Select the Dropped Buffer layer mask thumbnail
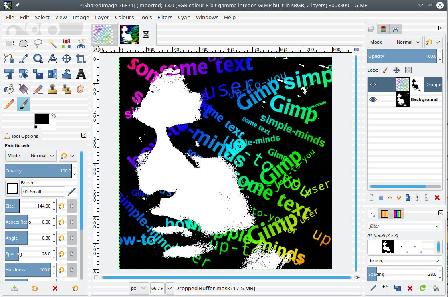This screenshot has width=448, height=297. (417, 85)
